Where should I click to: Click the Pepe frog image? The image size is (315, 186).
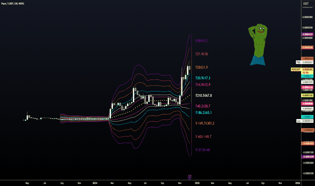(258, 44)
